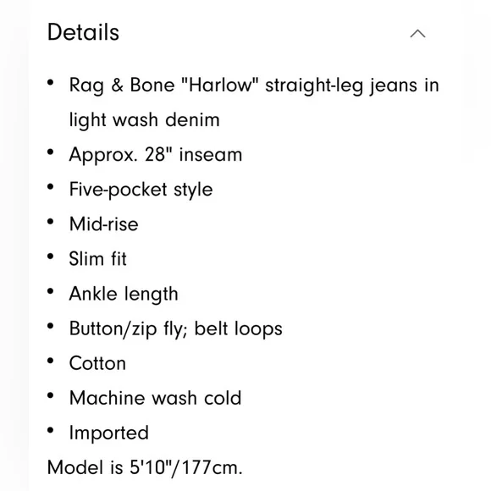Click the "light wash denim" text line
This screenshot has width=491, height=491.
pos(145,119)
